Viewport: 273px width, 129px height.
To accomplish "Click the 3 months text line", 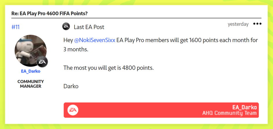I will coord(76,49).
